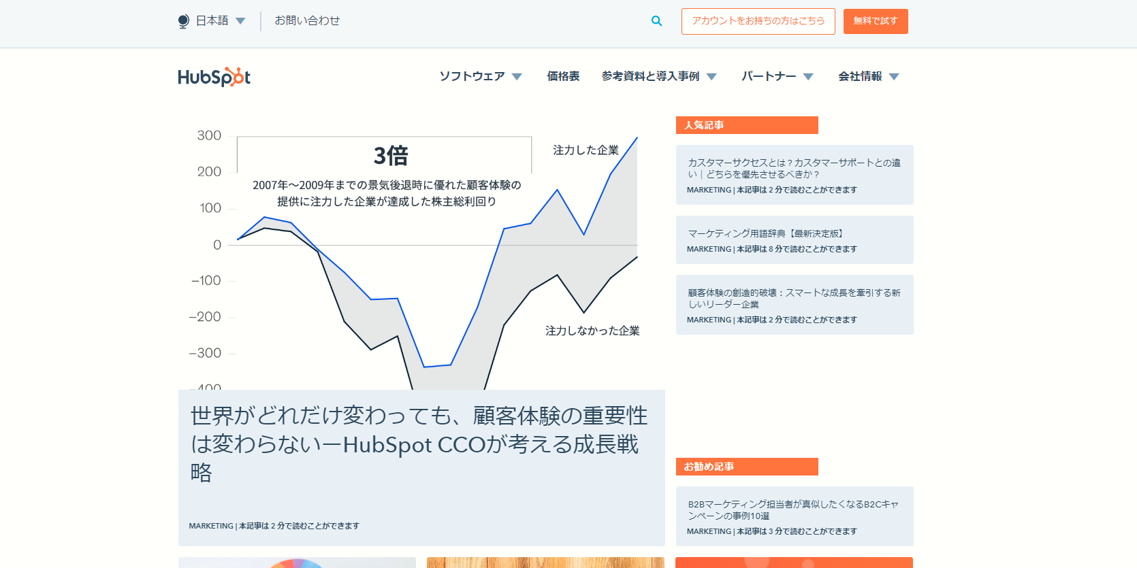Open the 参考資料と導入事例 menu item
Viewport: 1137px width, 568px height.
tap(650, 76)
